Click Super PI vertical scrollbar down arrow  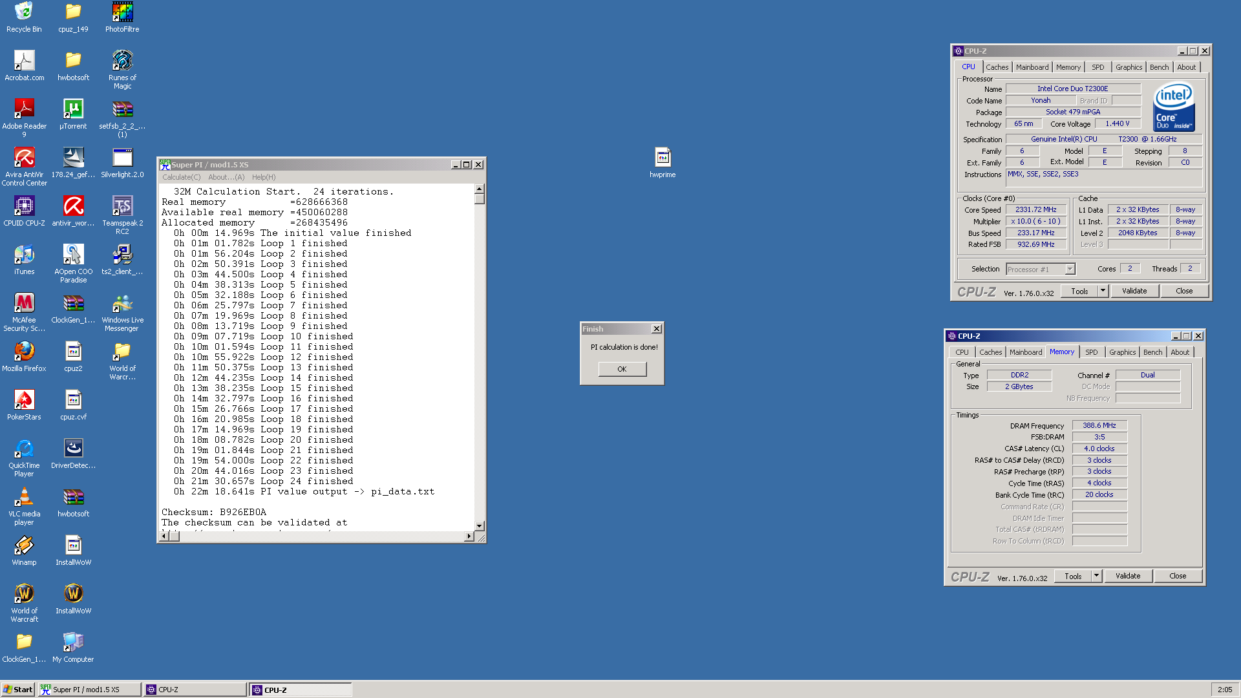coord(480,526)
